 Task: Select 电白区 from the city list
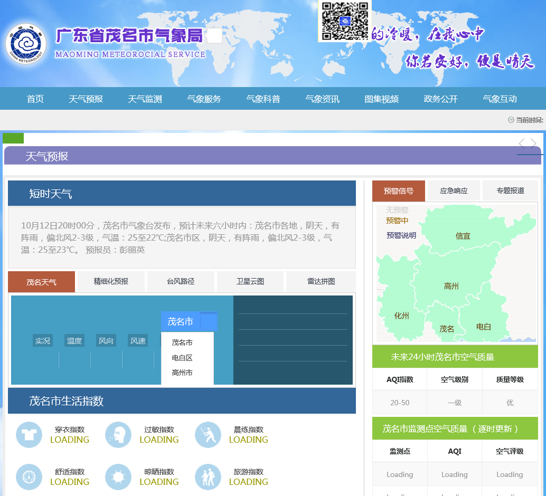tap(182, 358)
